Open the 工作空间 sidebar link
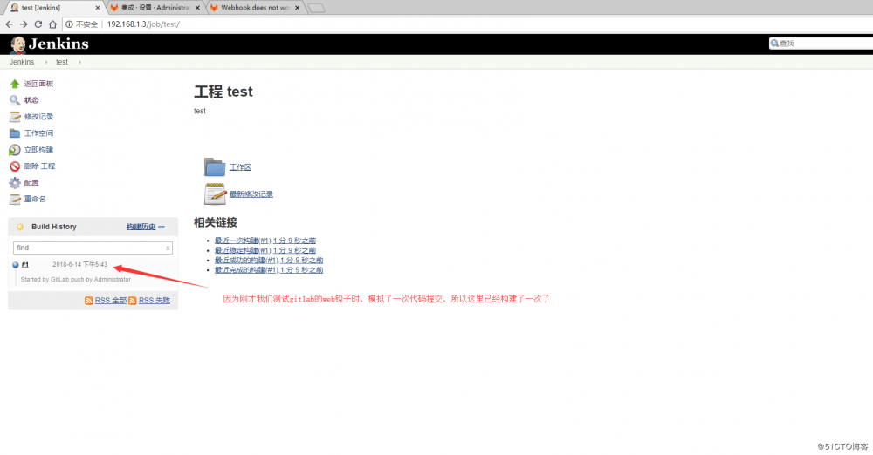 point(38,133)
